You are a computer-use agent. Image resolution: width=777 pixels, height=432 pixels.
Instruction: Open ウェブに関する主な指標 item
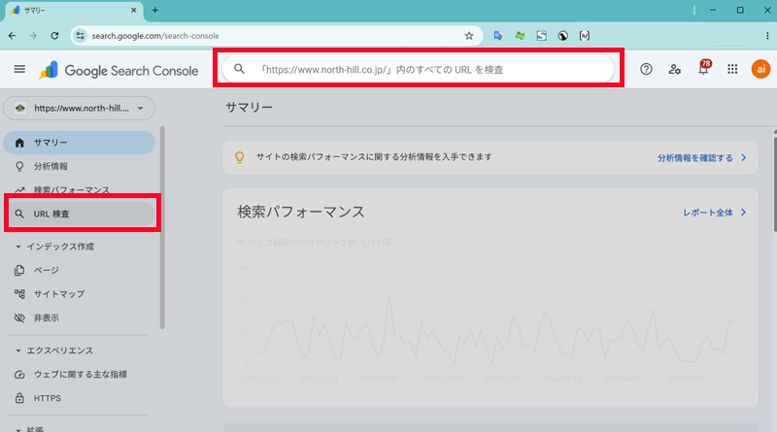click(x=80, y=375)
